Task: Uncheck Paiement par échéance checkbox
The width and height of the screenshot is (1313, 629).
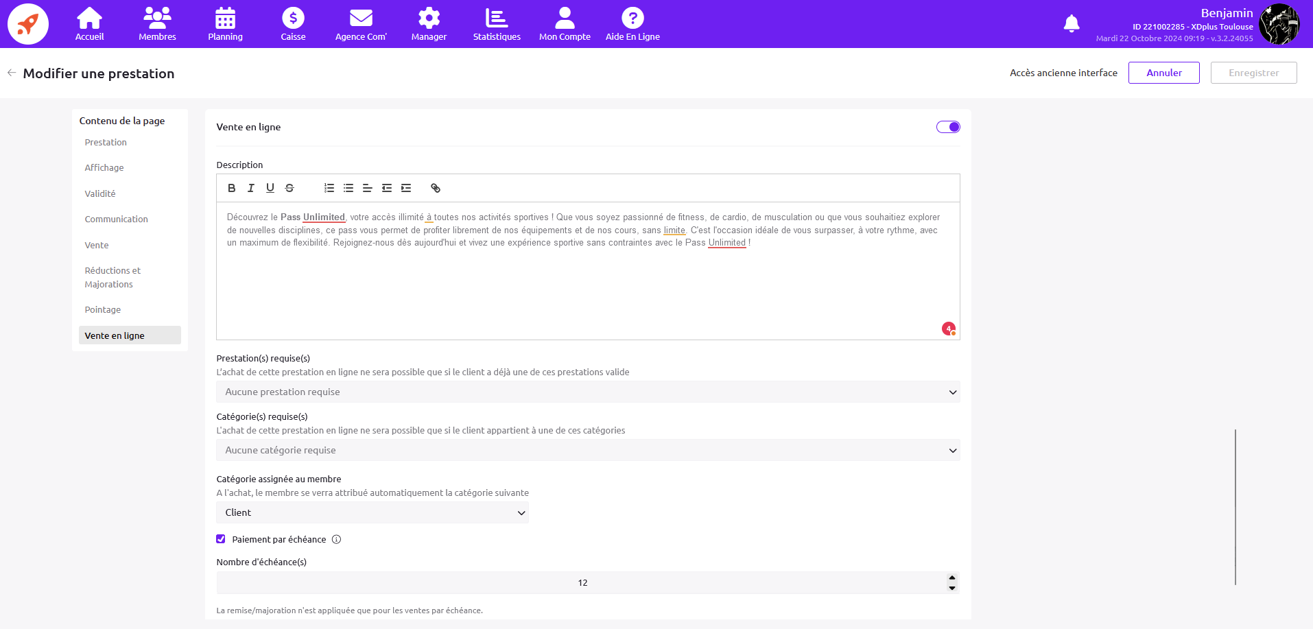Action: point(221,539)
